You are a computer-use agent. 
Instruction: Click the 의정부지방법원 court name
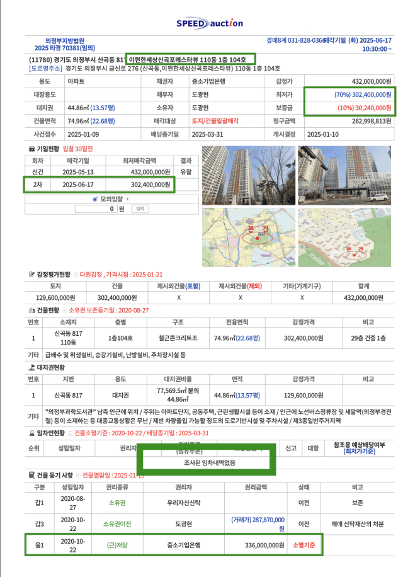coord(65,41)
